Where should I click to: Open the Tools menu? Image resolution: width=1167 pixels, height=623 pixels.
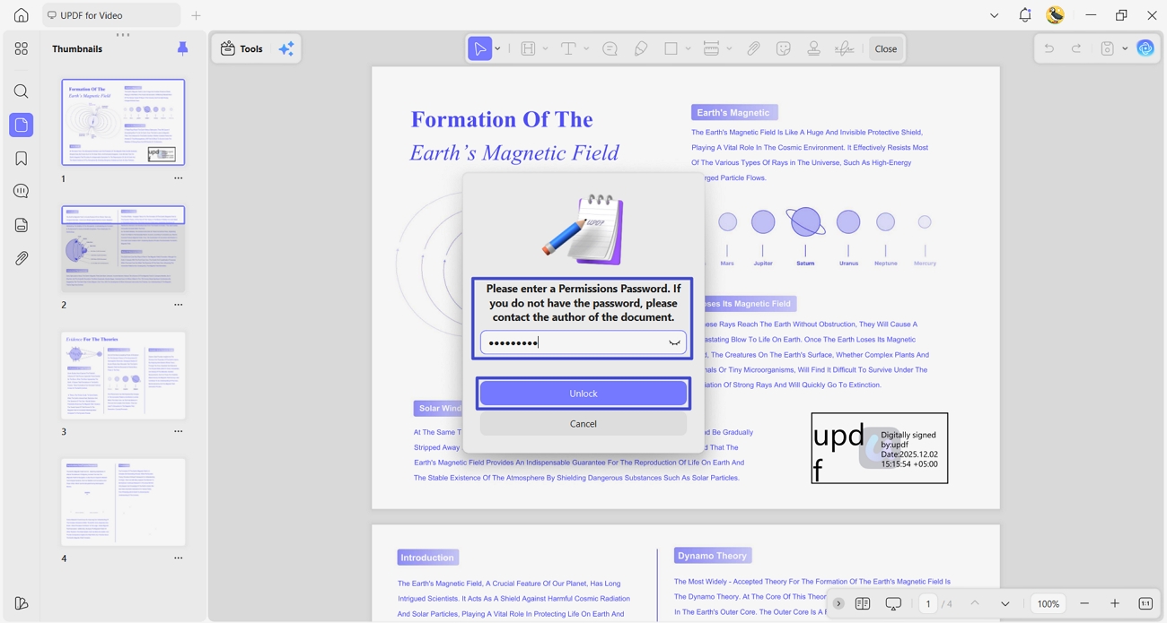242,48
